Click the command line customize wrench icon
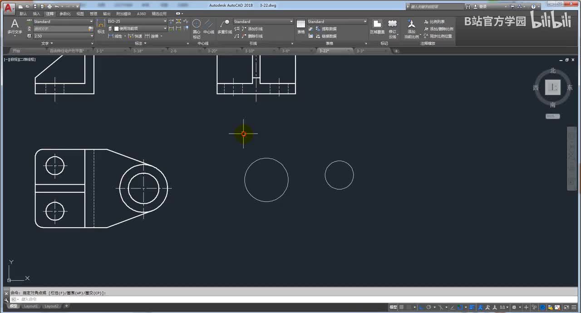 tap(6, 300)
